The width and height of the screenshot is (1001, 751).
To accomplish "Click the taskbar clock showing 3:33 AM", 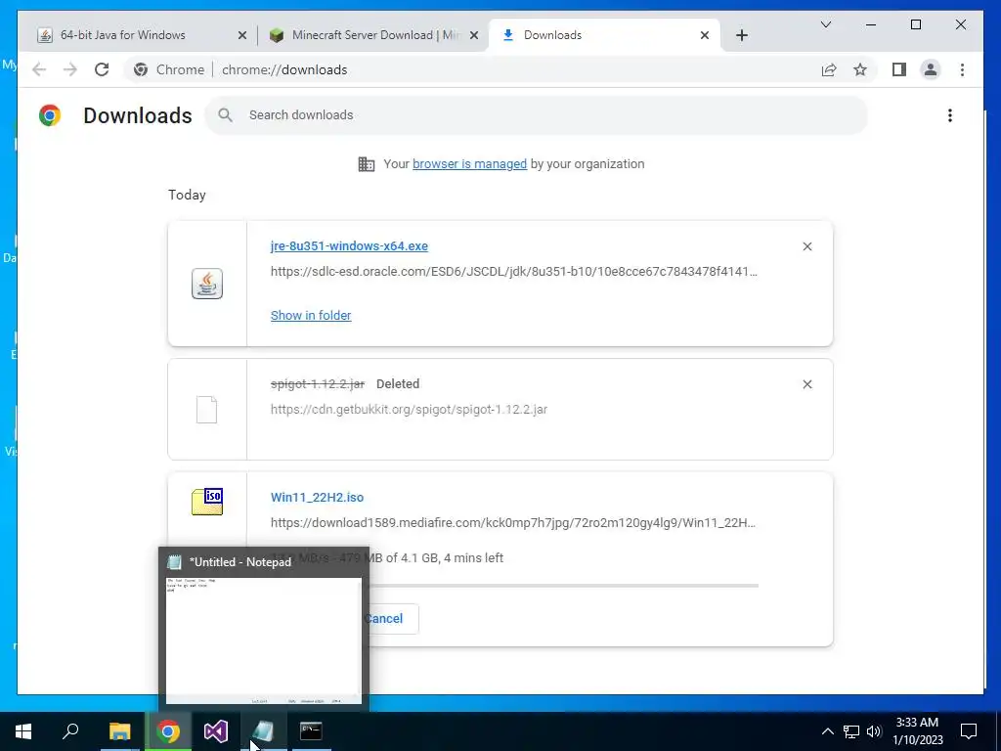I will [x=917, y=731].
